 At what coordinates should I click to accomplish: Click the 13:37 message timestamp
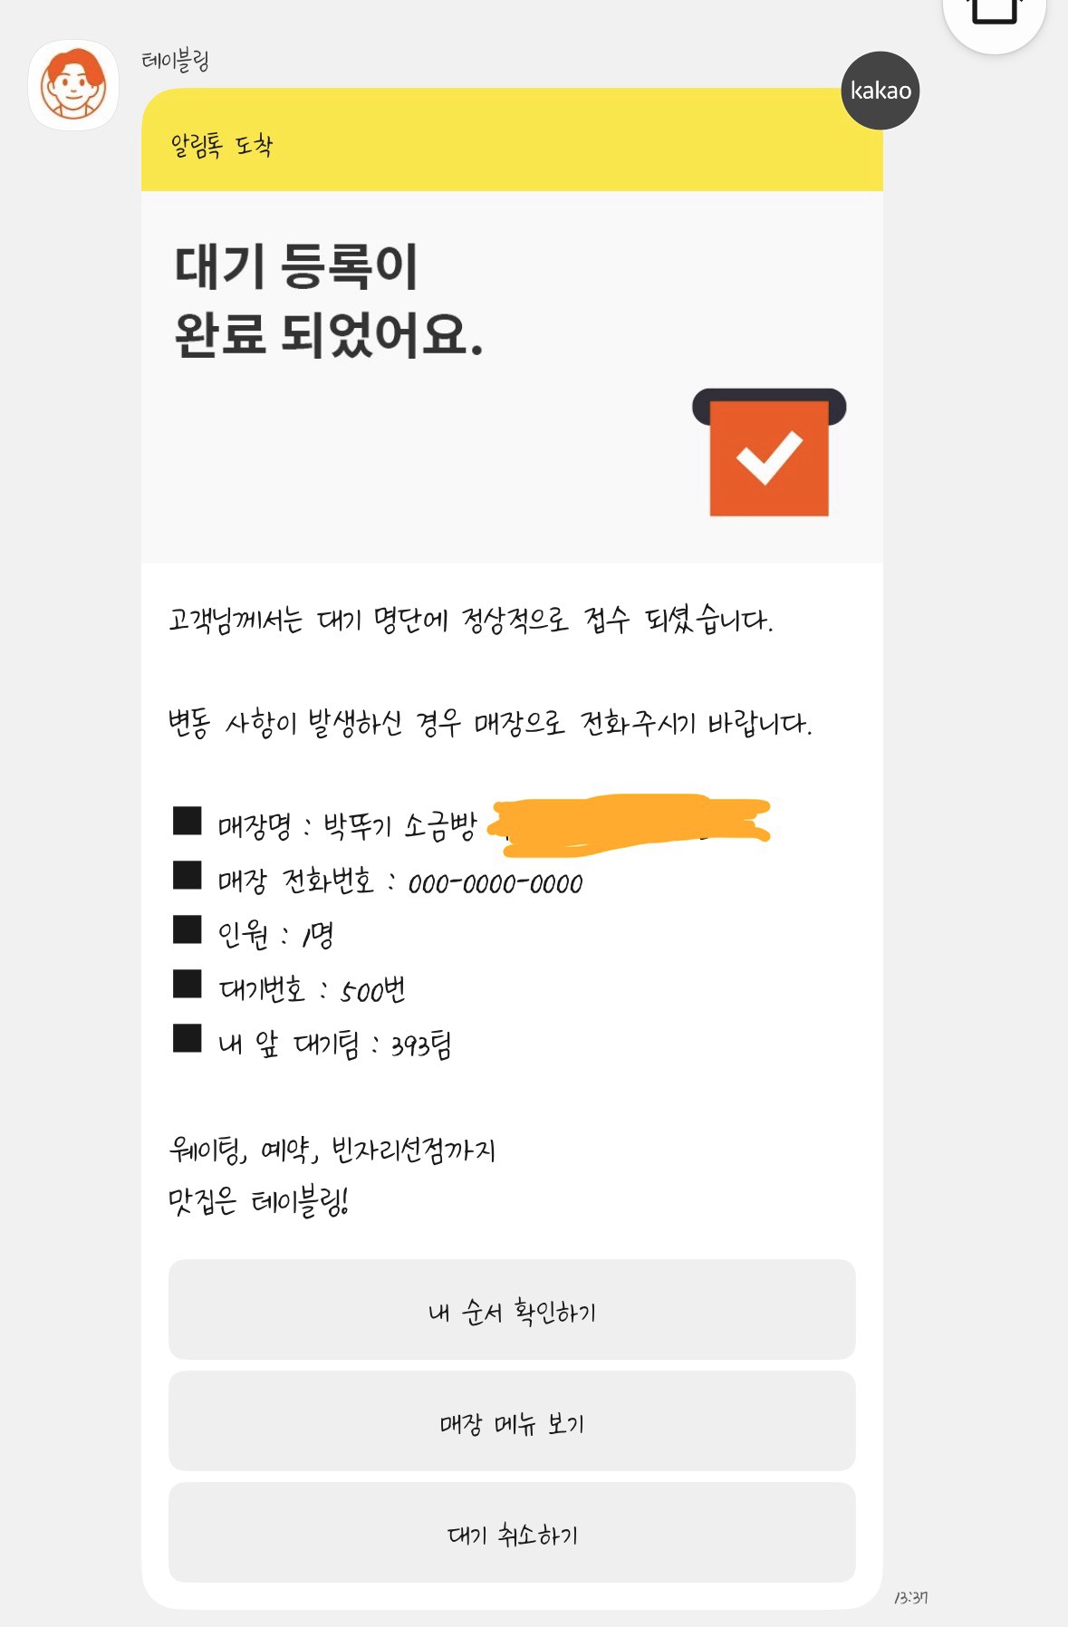tap(910, 1597)
